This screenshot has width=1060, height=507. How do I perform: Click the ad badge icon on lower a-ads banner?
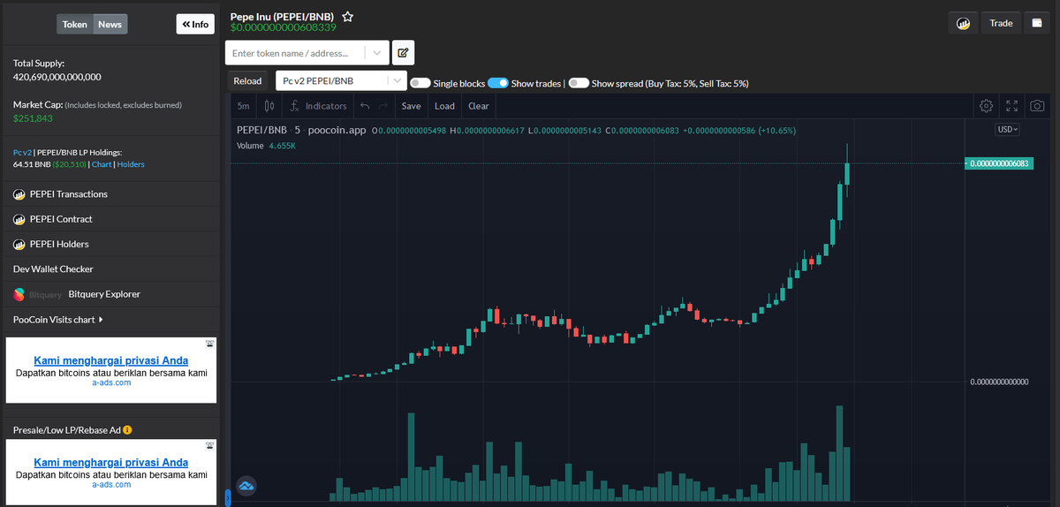coord(209,444)
